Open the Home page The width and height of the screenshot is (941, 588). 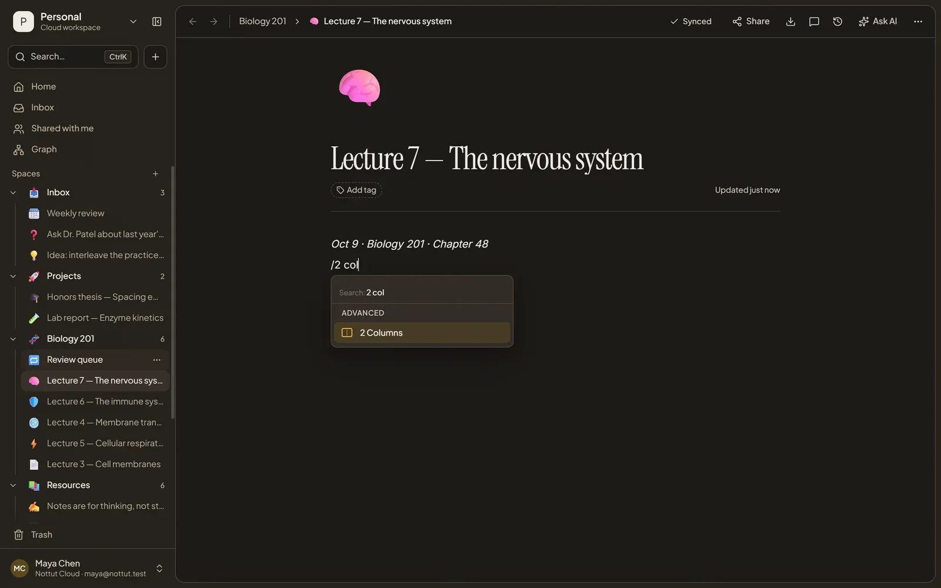[x=88, y=86]
